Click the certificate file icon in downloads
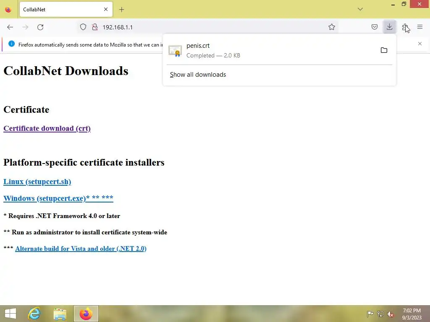The image size is (430, 322). pos(175,51)
